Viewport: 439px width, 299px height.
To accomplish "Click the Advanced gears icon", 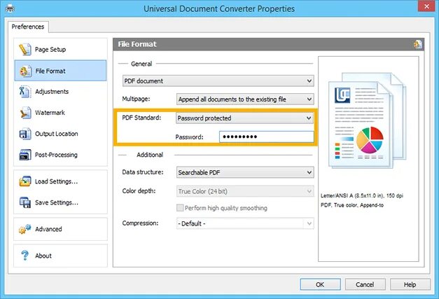I will 25,229.
